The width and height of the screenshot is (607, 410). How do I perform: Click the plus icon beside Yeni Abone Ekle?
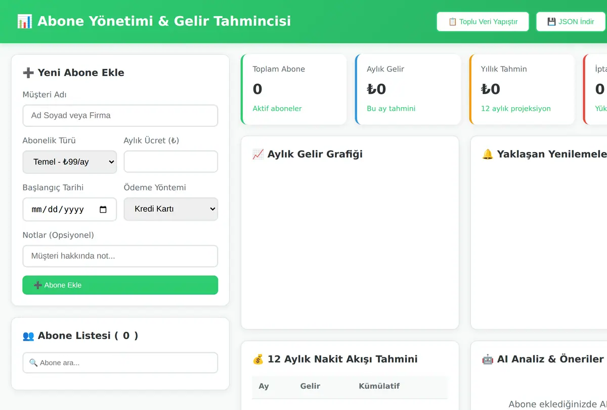click(28, 73)
